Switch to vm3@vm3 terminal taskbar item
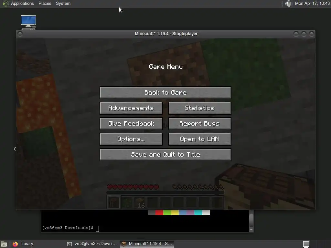Screen dimensions: 331x248 [x=92, y=244]
